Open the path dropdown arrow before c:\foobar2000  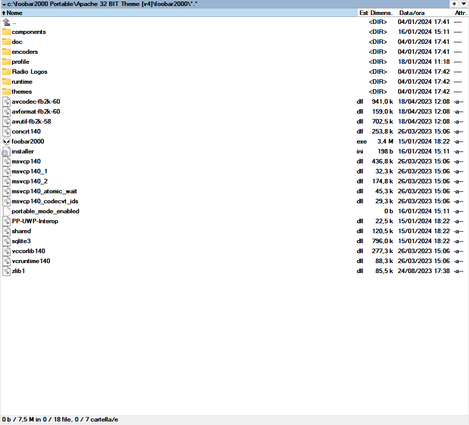pyautogui.click(x=4, y=4)
